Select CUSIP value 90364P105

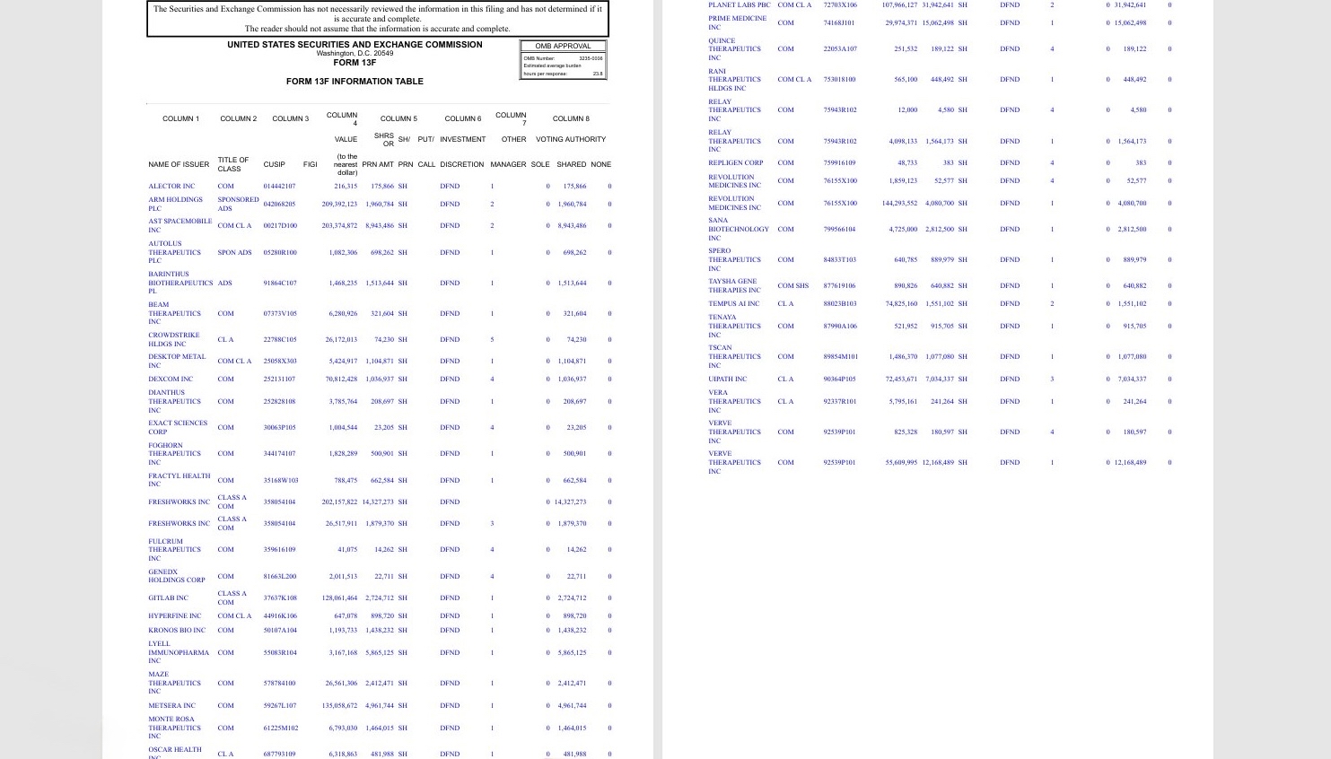click(x=840, y=379)
